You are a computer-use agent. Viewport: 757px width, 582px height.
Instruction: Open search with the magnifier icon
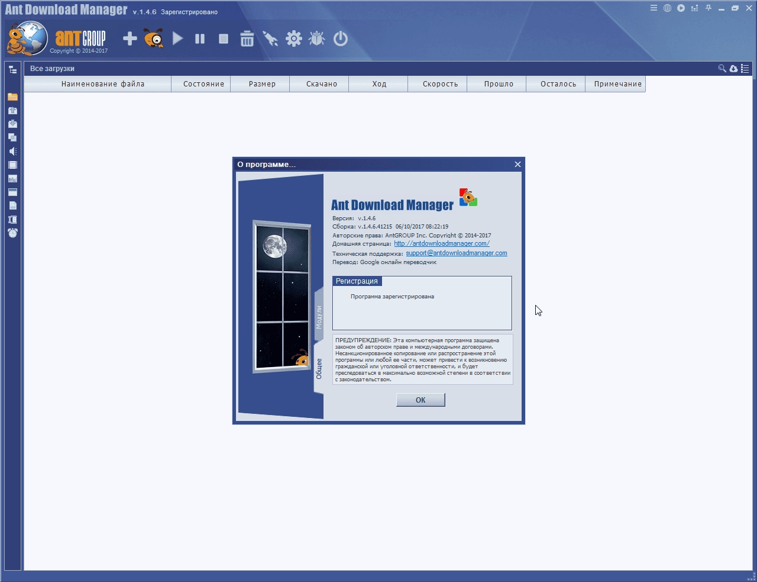(722, 69)
